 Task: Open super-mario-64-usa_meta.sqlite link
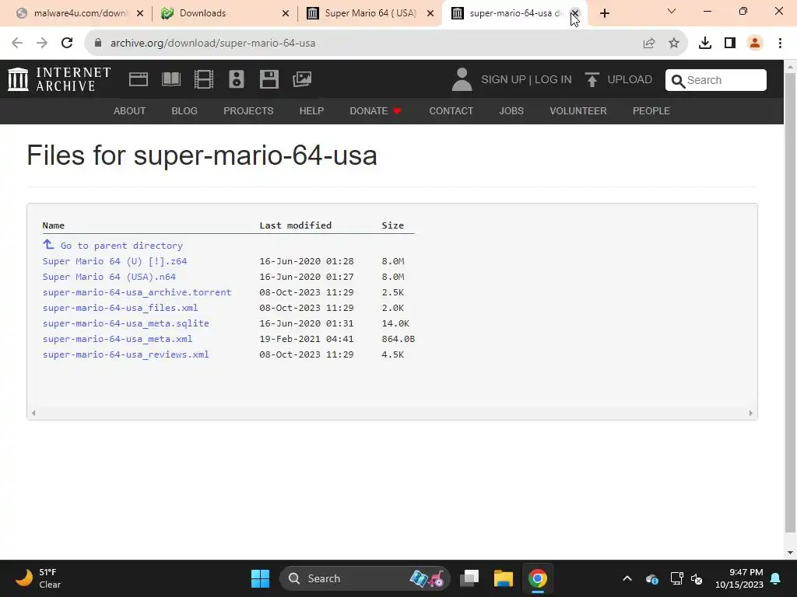[x=126, y=323]
